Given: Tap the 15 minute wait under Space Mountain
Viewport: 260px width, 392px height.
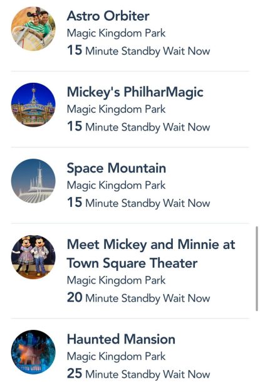Looking at the screenshot, I should (138, 203).
